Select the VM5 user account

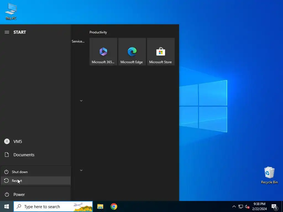click(x=35, y=142)
